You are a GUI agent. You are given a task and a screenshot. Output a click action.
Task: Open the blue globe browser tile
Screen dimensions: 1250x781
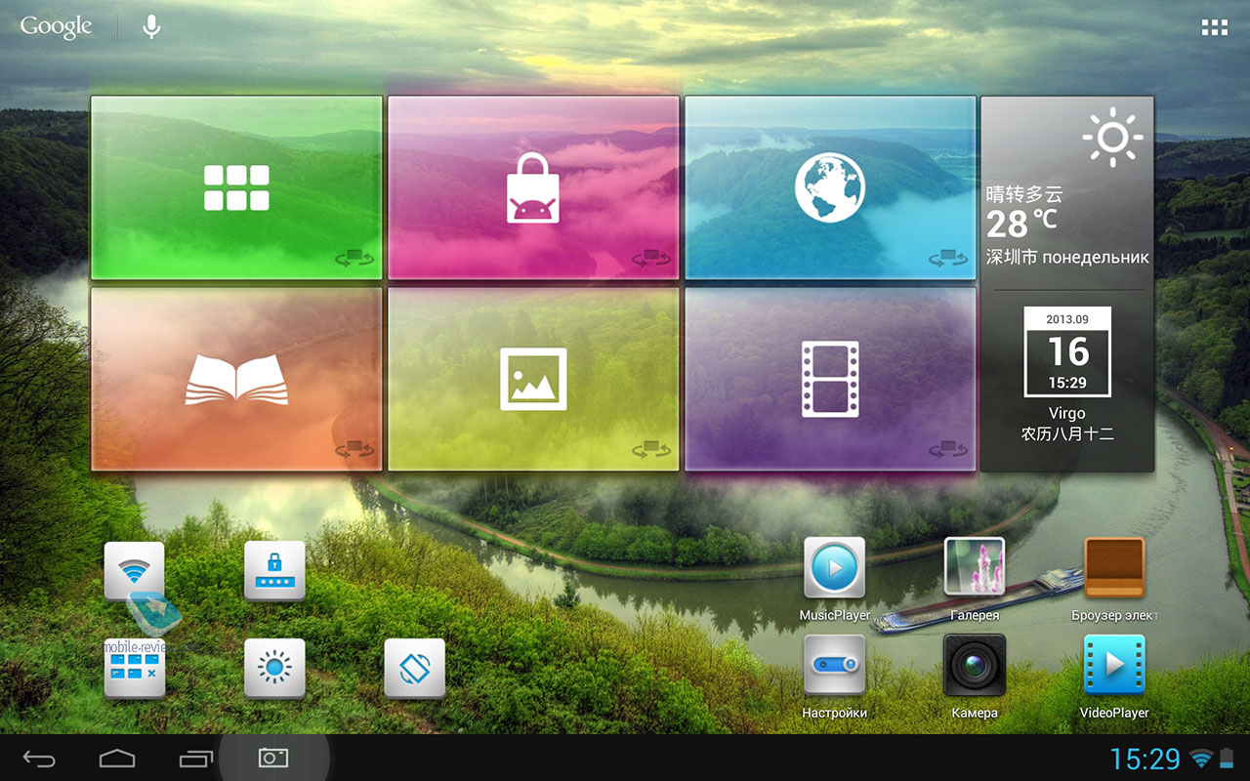(829, 186)
